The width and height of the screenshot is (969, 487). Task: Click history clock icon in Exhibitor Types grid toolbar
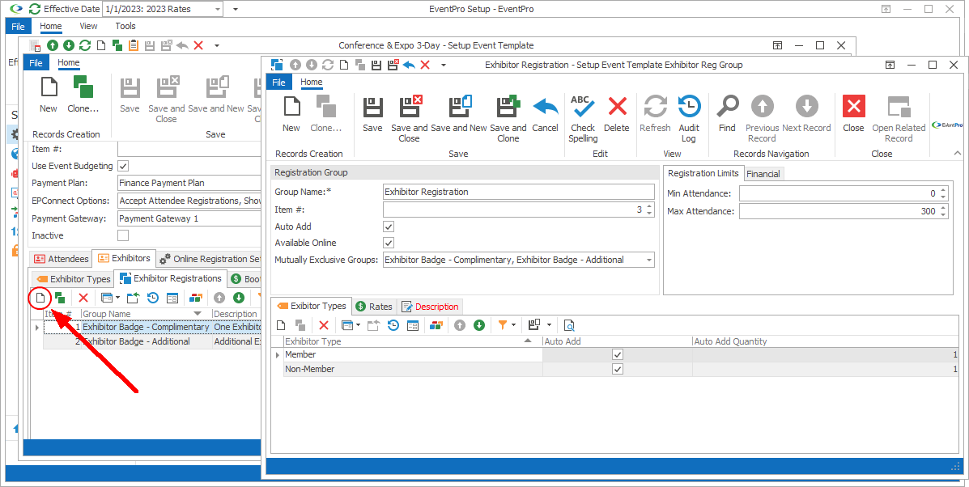coord(393,325)
